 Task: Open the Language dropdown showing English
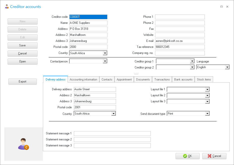[x=227, y=67]
